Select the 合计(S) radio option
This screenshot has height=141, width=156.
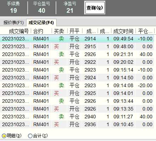(38, 136)
